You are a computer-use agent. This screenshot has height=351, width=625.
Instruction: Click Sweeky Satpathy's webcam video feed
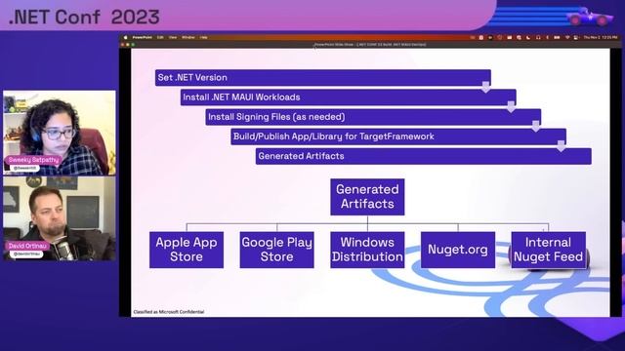(60, 133)
